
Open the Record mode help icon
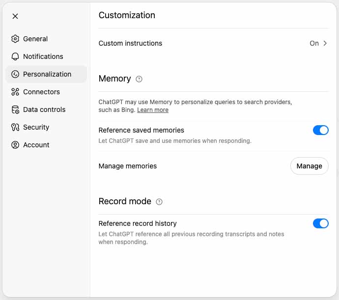pos(159,202)
